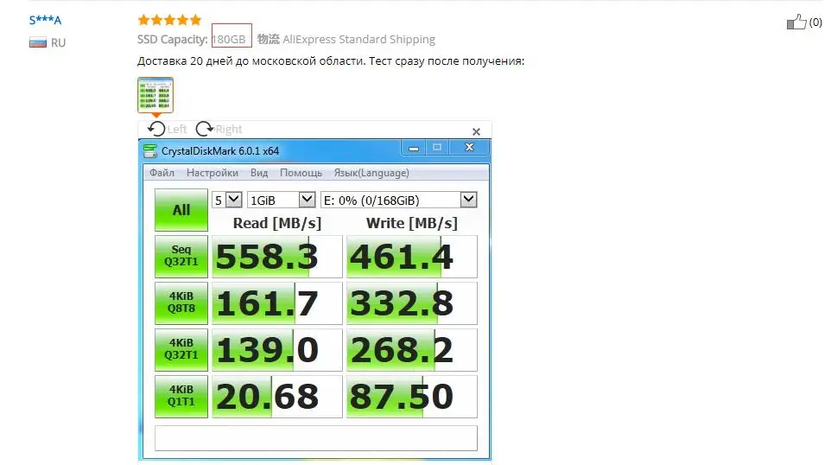Screen dimensions: 831x465
Task: Start the Seq Q32T1 test
Action: (181, 256)
